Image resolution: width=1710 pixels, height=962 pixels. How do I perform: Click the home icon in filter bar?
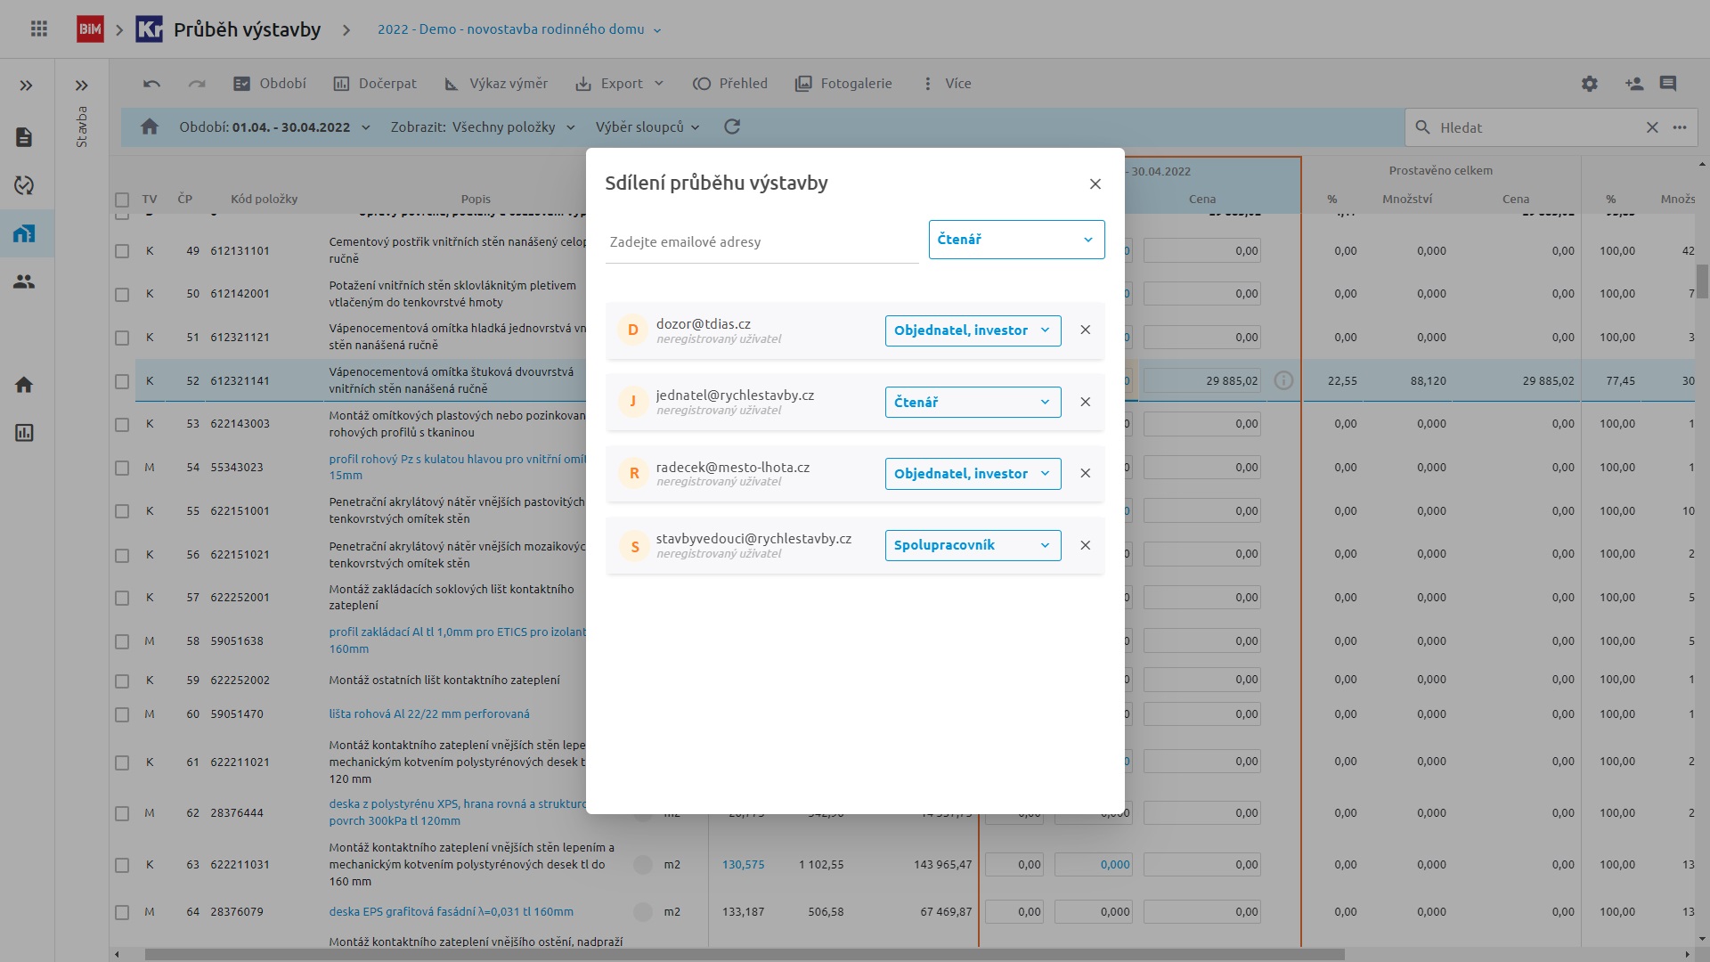(x=150, y=127)
